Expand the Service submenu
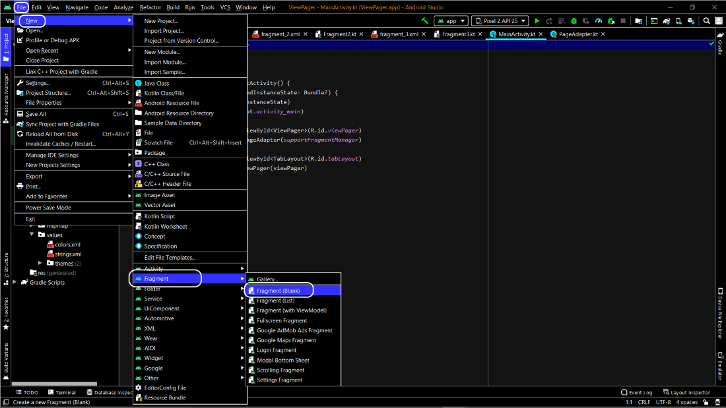The image size is (726, 408). coord(190,299)
